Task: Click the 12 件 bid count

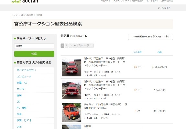Action: point(137,90)
